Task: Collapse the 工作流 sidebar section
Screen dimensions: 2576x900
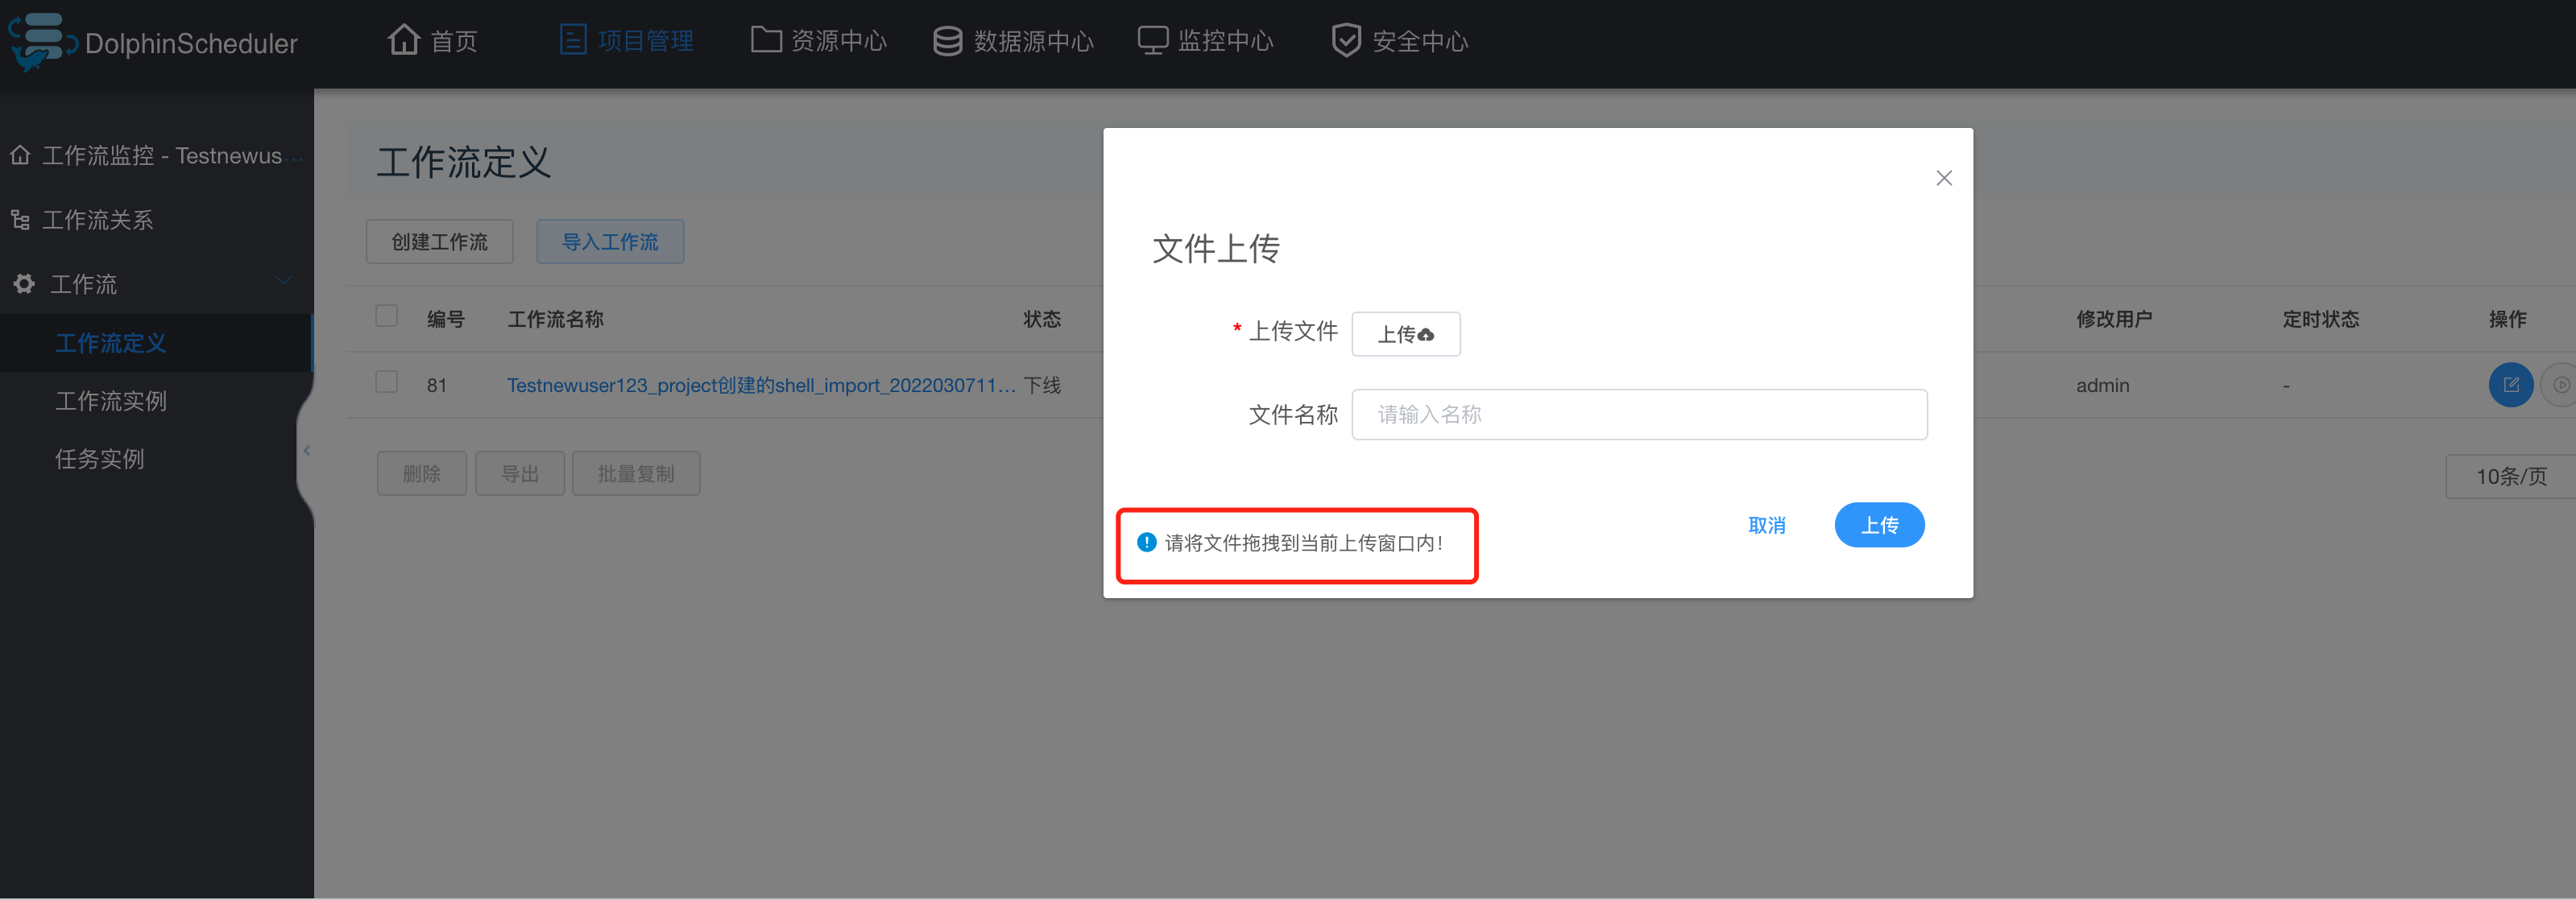Action: click(x=283, y=281)
